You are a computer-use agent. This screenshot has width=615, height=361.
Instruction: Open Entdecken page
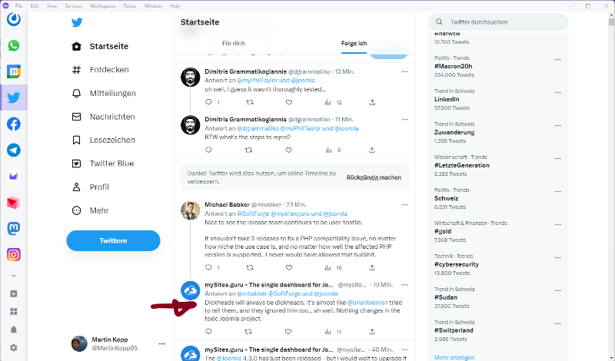[x=100, y=70]
